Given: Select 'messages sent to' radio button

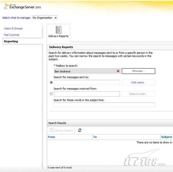Looking at the screenshot, I should [51, 82].
